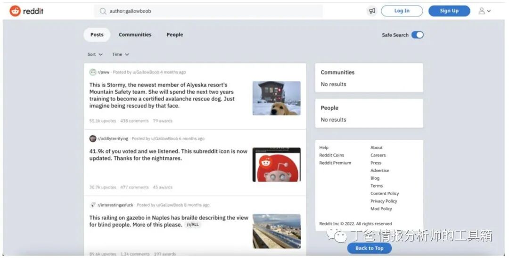Screen dimensions: 509x258
Task: Click u/GallowBoob author on the r/aww post
Action: click(x=146, y=72)
